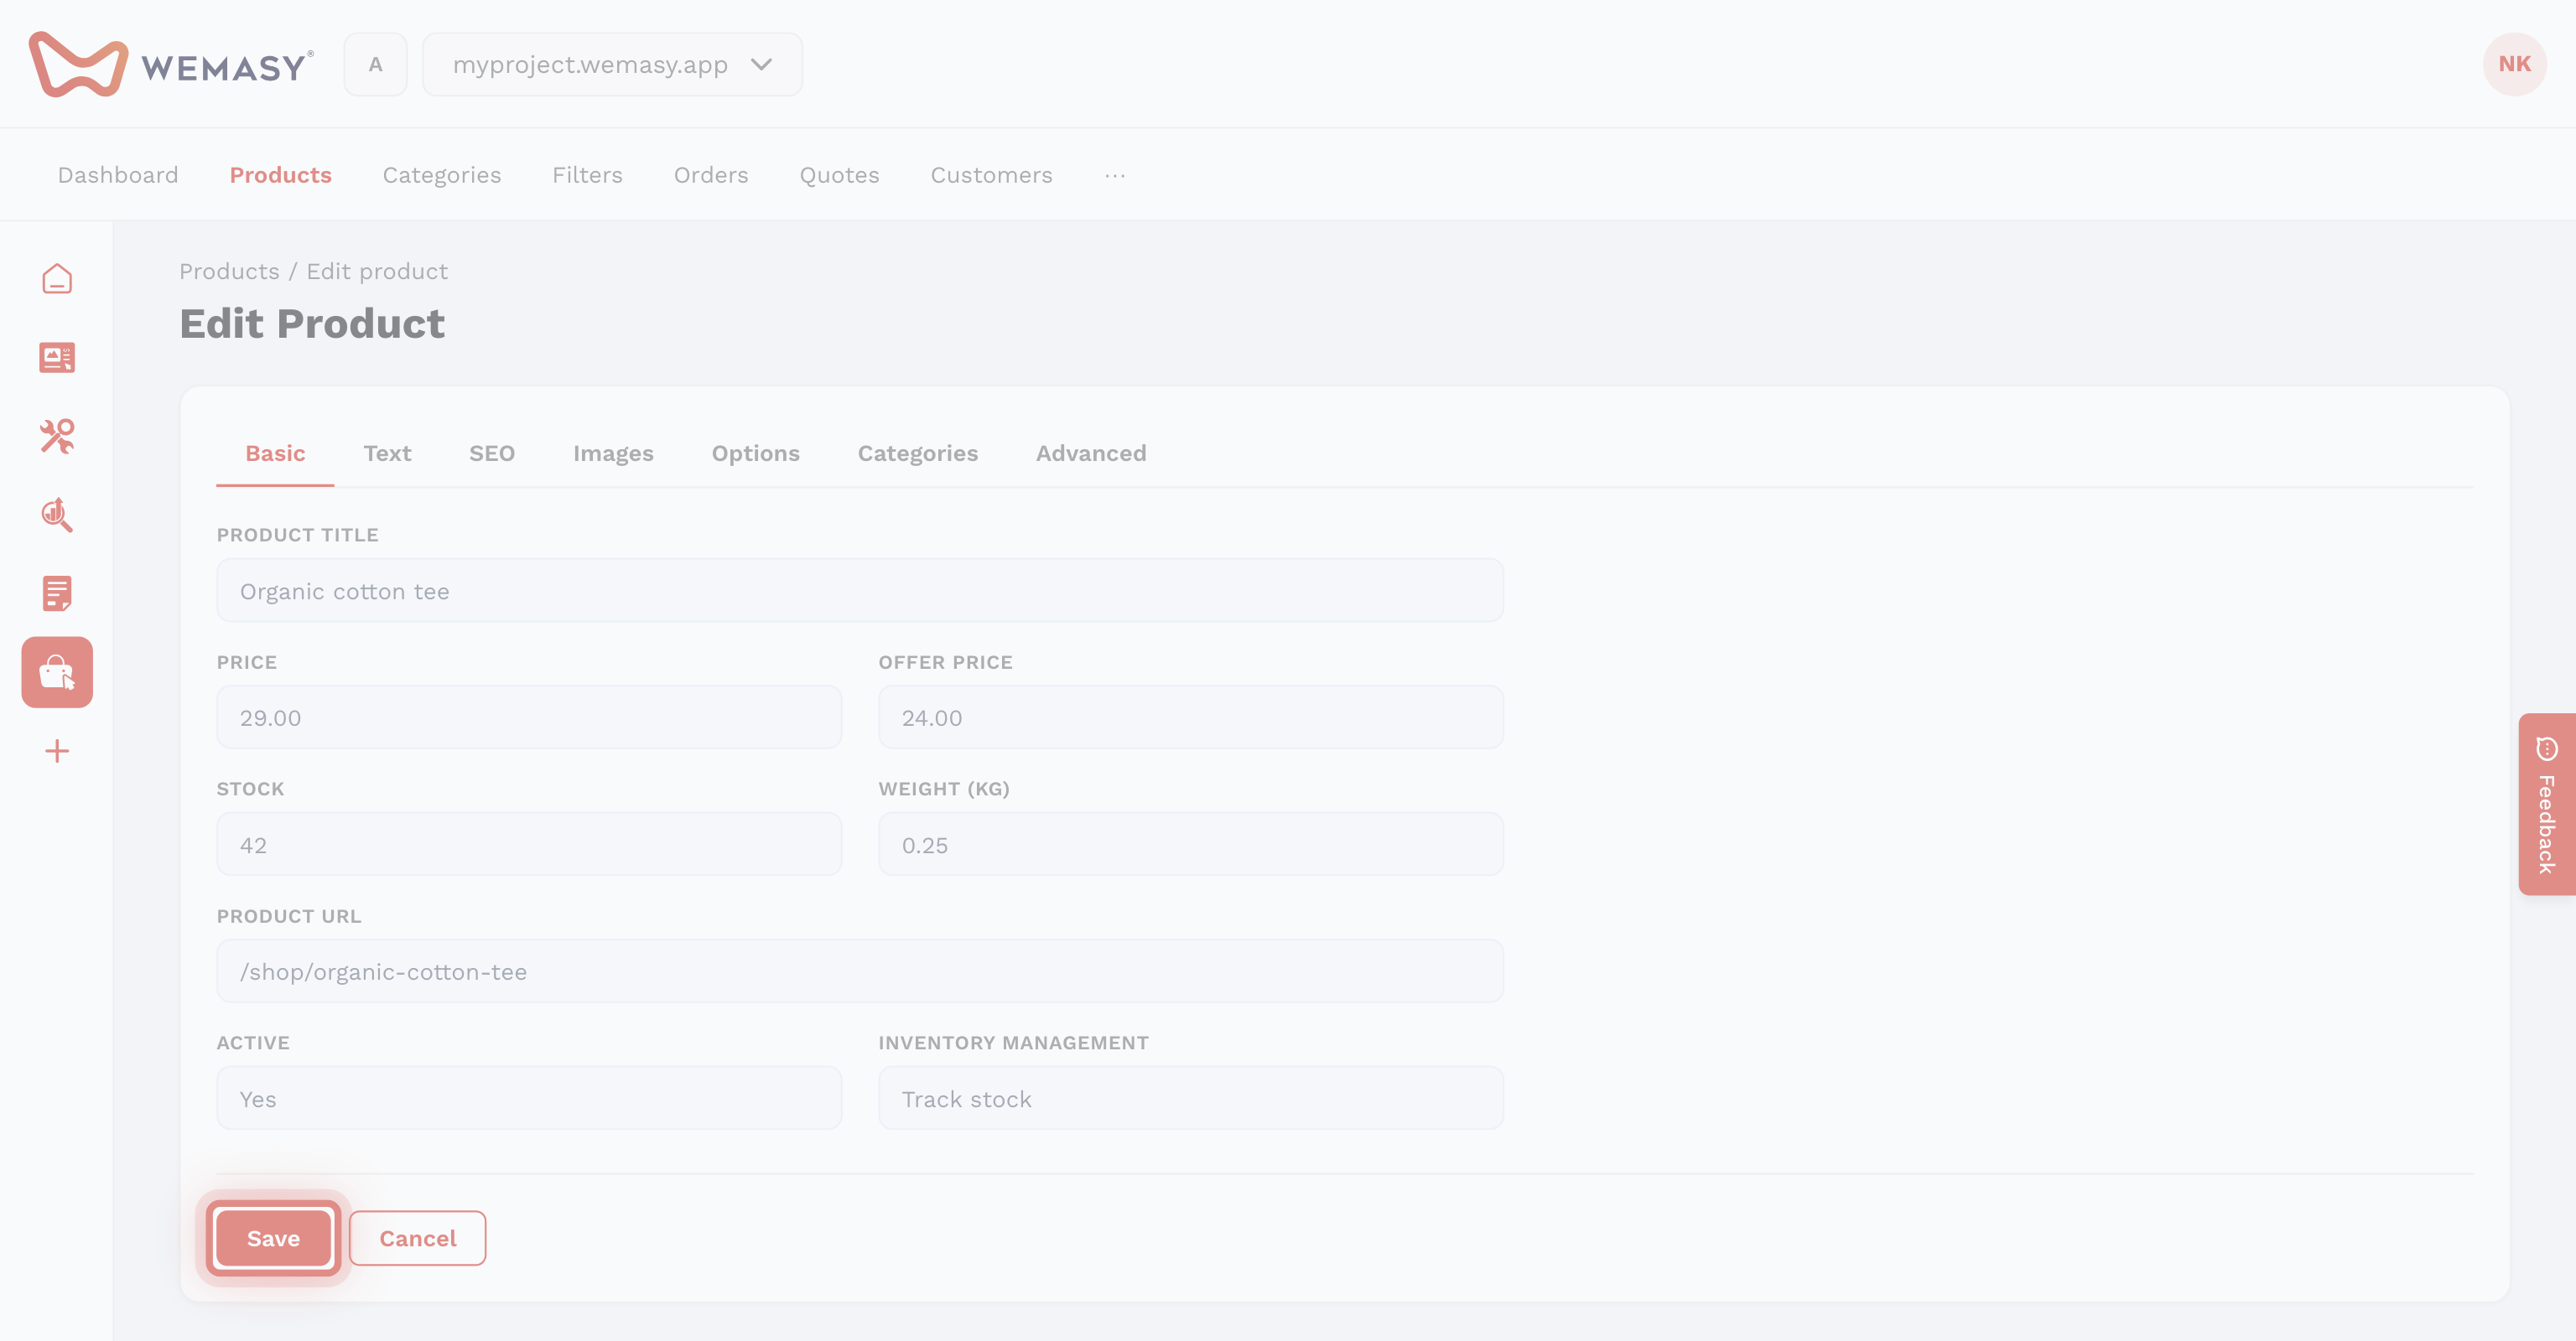Switch to the Advanced tab
This screenshot has width=2576, height=1341.
click(1091, 453)
